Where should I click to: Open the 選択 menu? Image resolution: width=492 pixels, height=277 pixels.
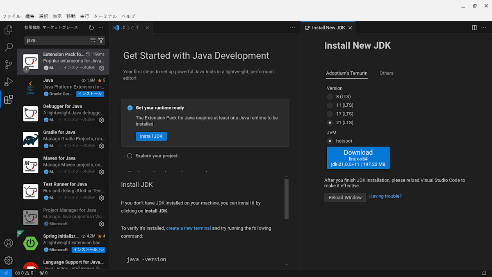tap(43, 16)
